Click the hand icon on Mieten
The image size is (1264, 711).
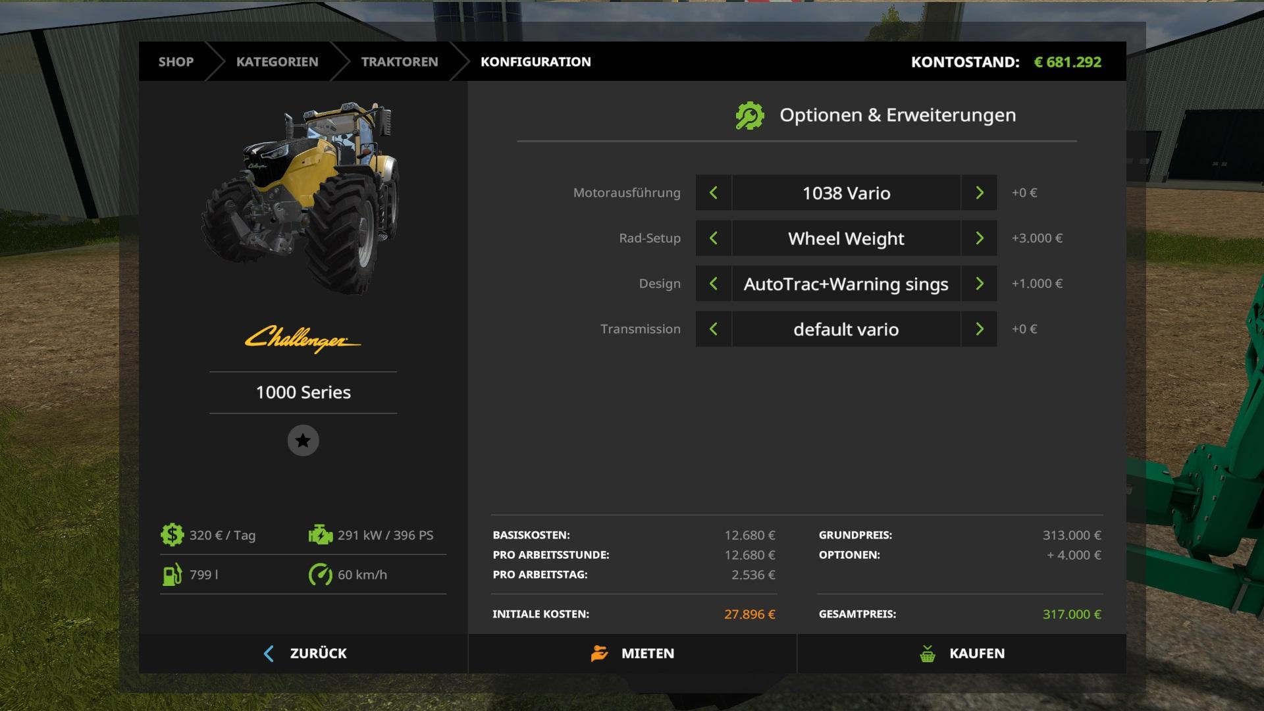(599, 654)
